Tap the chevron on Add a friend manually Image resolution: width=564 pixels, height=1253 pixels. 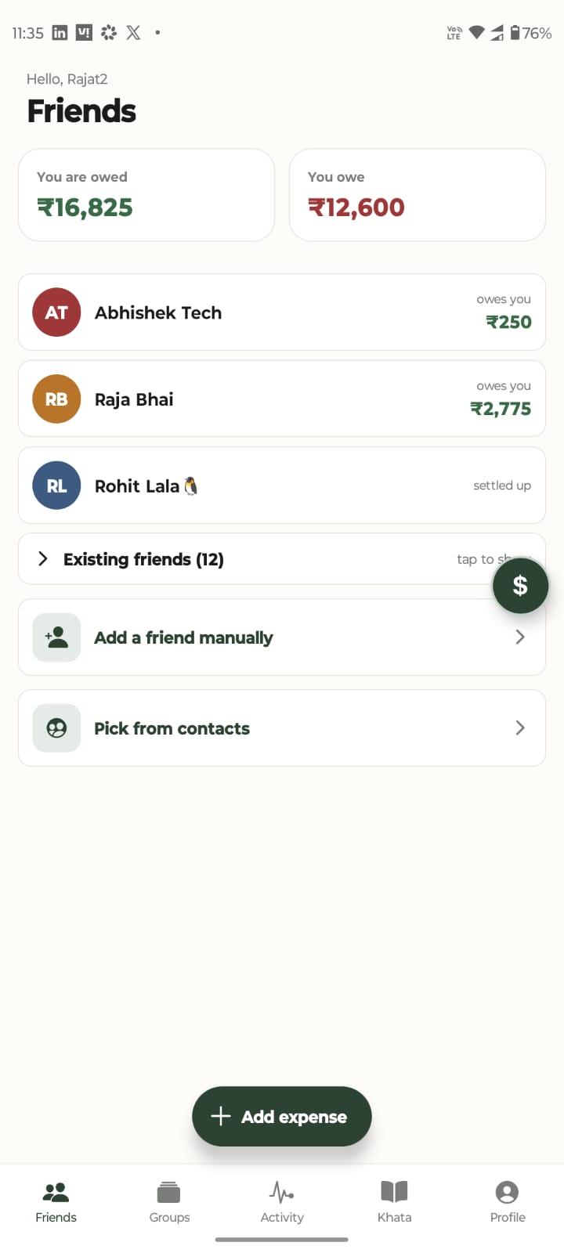[520, 637]
